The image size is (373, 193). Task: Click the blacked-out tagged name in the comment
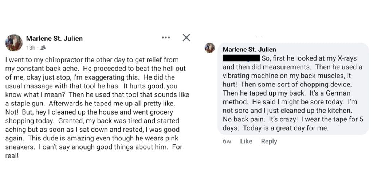[x=241, y=58]
